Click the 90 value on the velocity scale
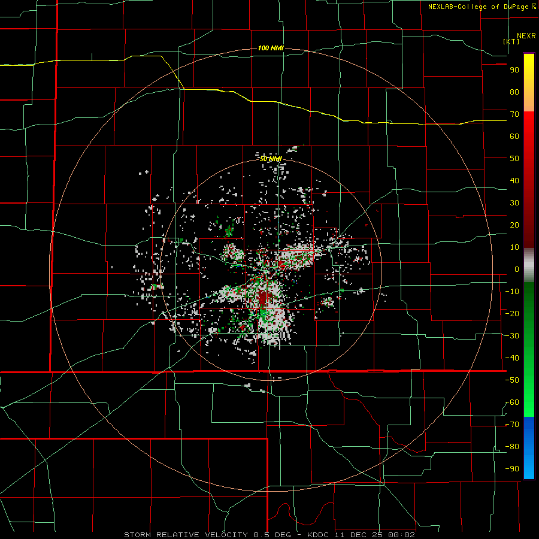The width and height of the screenshot is (539, 539). (x=514, y=70)
